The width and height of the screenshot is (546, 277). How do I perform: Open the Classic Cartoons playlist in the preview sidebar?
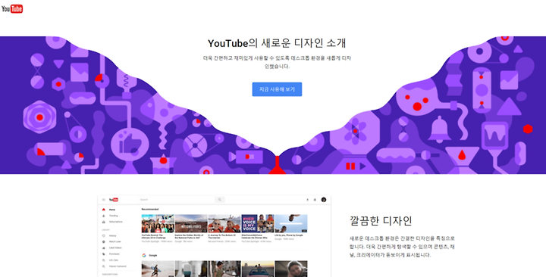[114, 266]
